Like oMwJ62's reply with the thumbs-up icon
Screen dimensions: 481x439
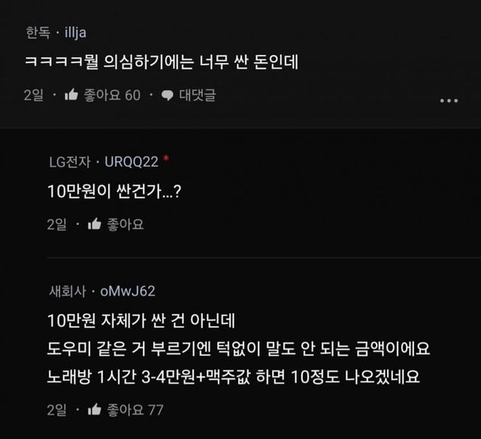(x=95, y=410)
